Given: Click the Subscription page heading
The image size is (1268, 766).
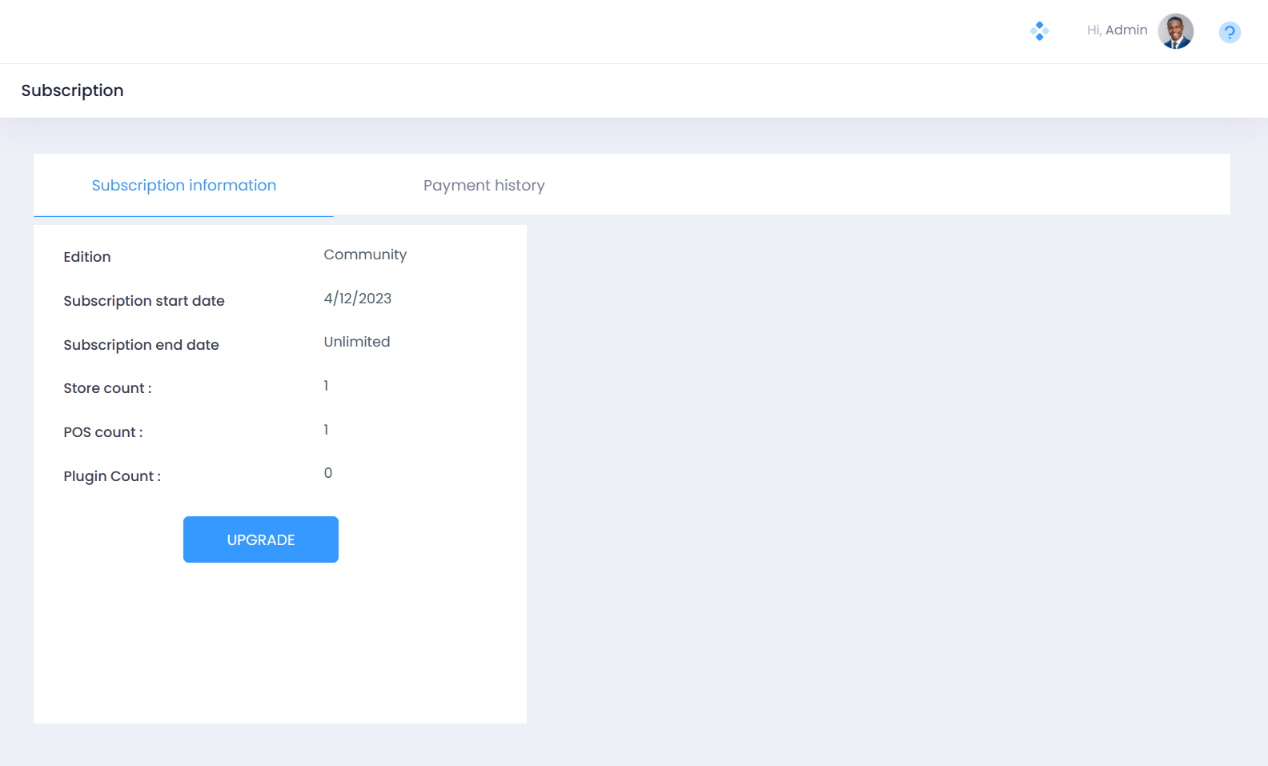Looking at the screenshot, I should pyautogui.click(x=72, y=90).
